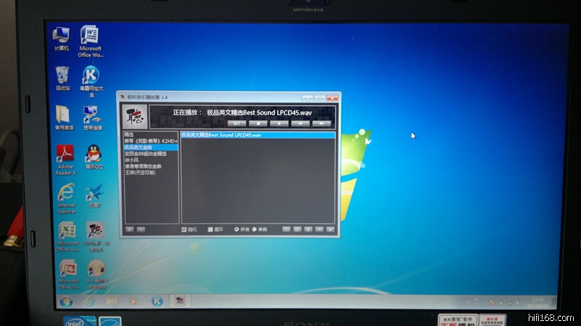
Task: Select the 徐小凤 playlist entry
Action: point(131,160)
